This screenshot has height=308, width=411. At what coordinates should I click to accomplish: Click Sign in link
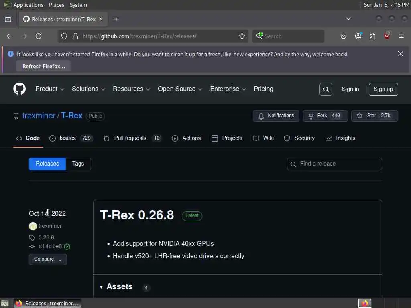click(x=350, y=89)
